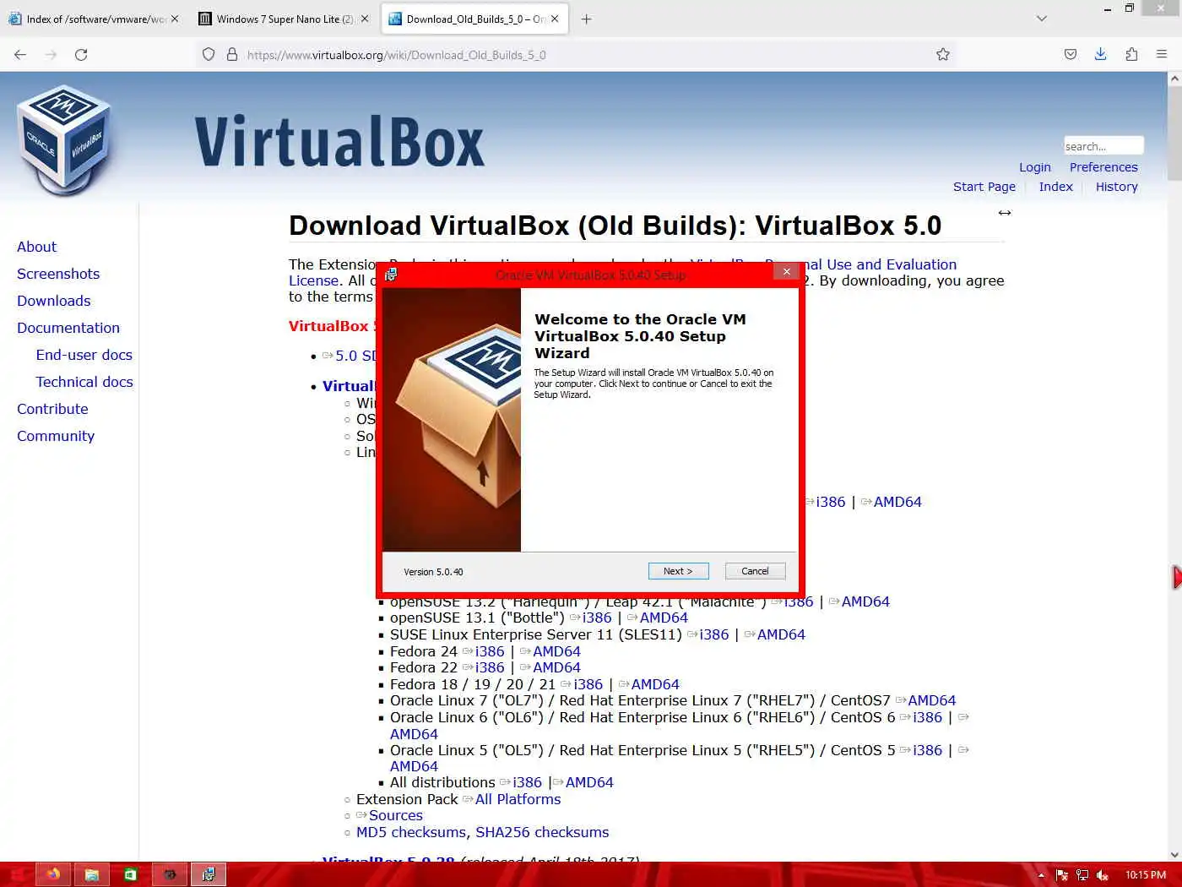Open the green spreadsheet app in the taskbar

click(x=130, y=874)
